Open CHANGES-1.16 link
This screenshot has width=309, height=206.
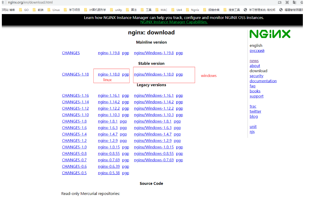(75, 96)
